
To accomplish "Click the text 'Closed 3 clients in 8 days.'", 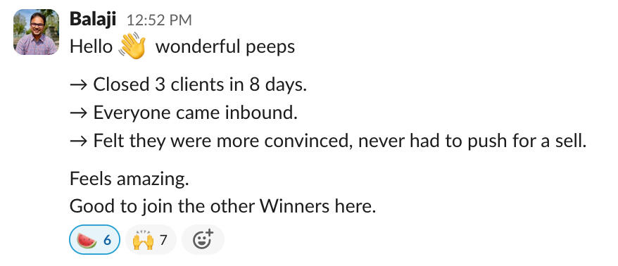I will pos(200,85).
